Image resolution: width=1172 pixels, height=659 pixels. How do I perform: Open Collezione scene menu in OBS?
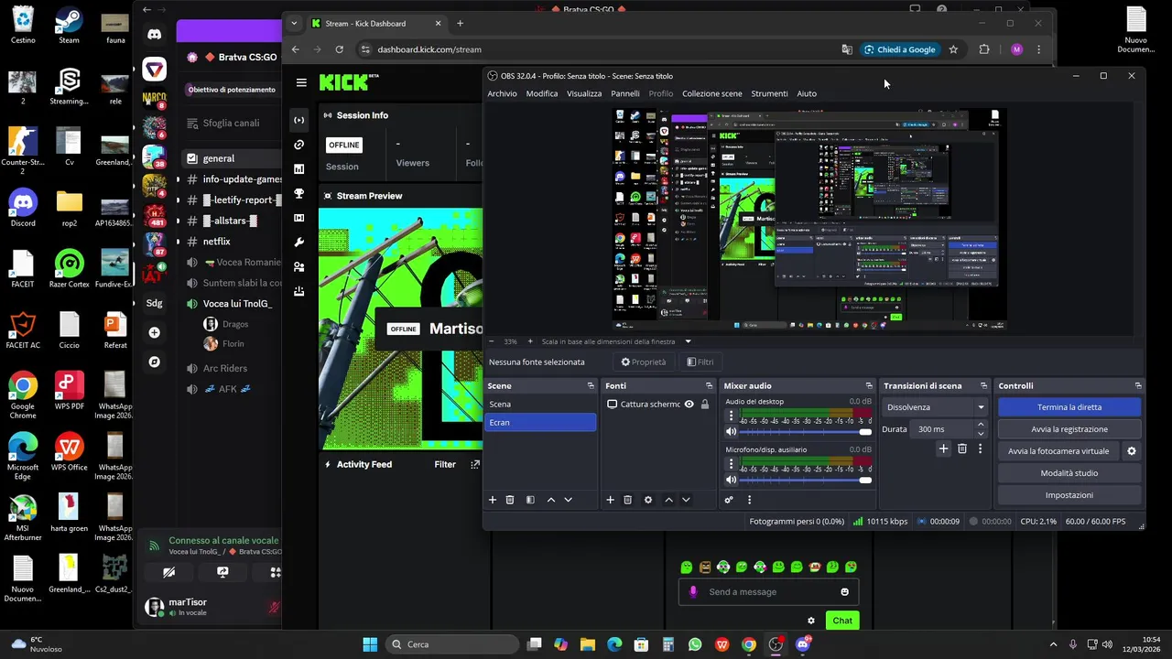point(711,93)
